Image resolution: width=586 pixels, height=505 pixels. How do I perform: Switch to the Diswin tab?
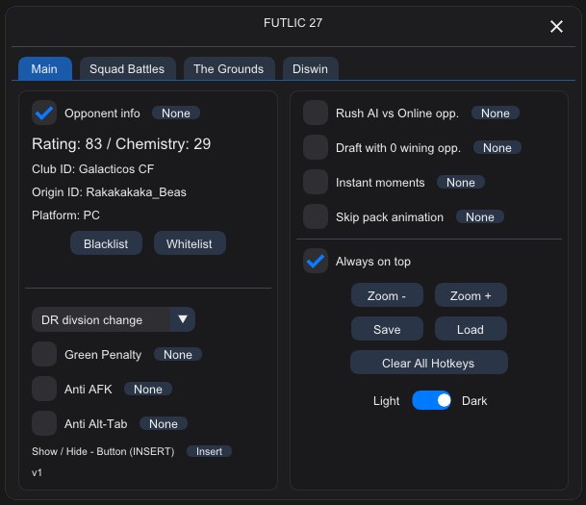pos(310,68)
